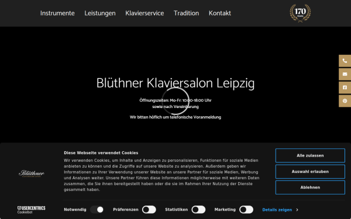
Task: Enable the Statistiken cookie switch
Action: (198, 210)
